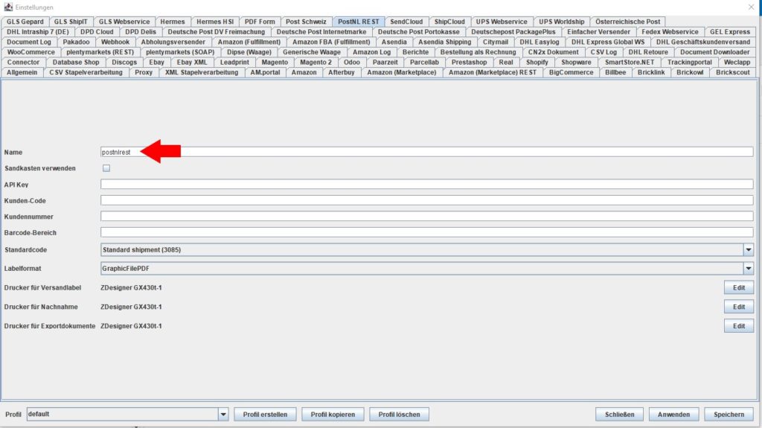Switch to the plentymarkets (REST) tab

click(100, 52)
